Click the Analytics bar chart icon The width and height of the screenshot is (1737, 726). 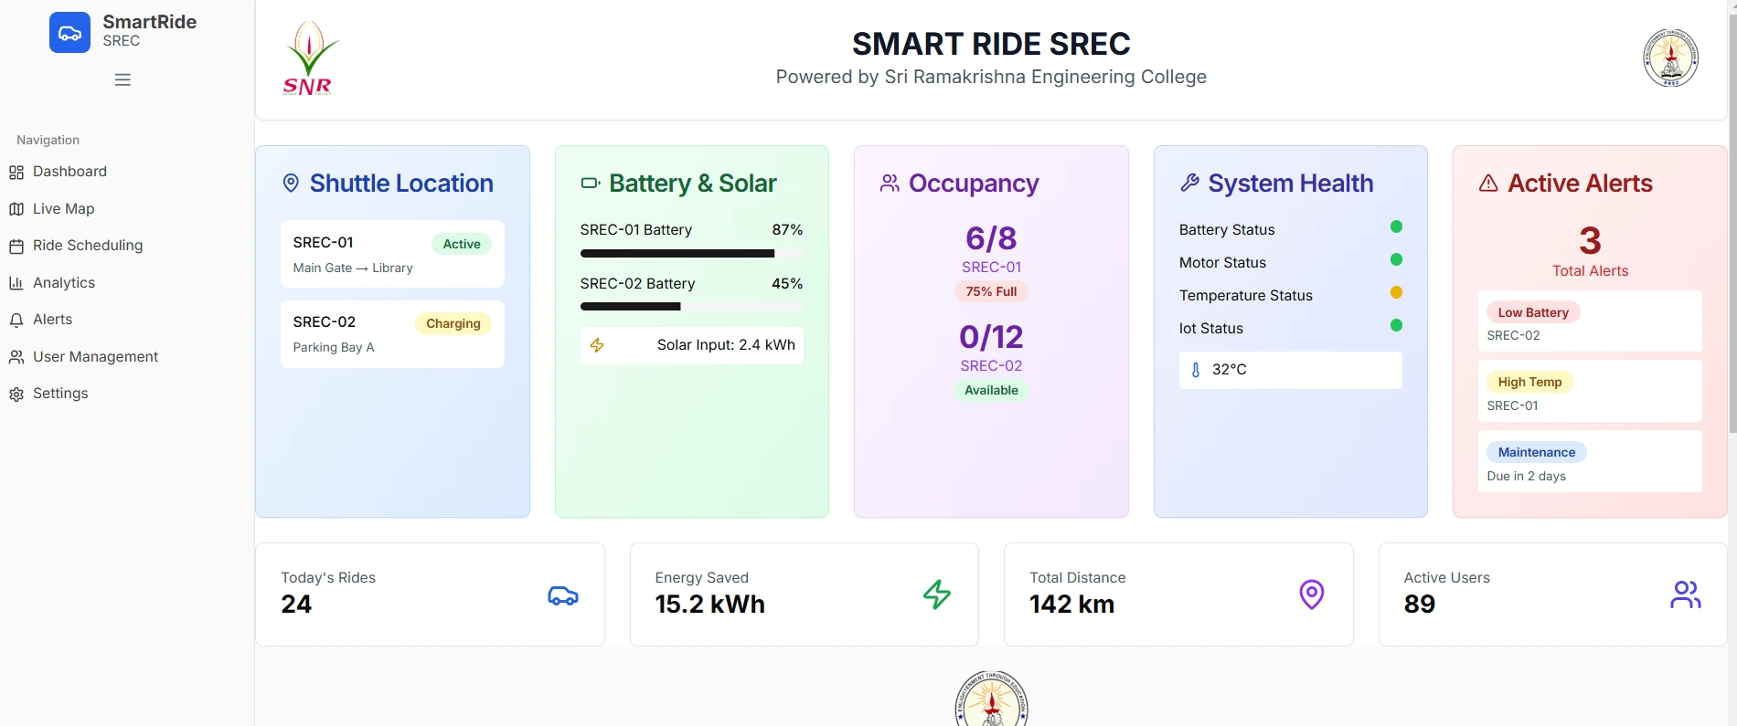click(16, 283)
